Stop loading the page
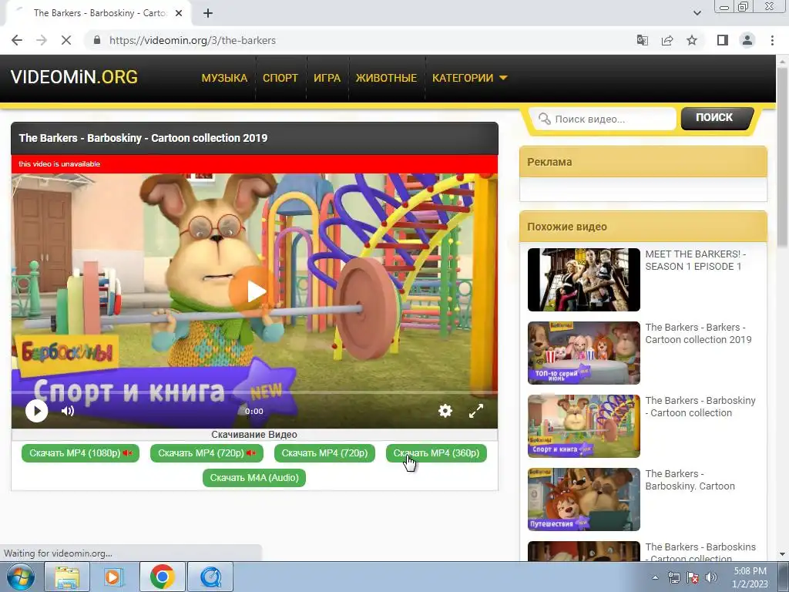The image size is (789, 592). point(66,40)
